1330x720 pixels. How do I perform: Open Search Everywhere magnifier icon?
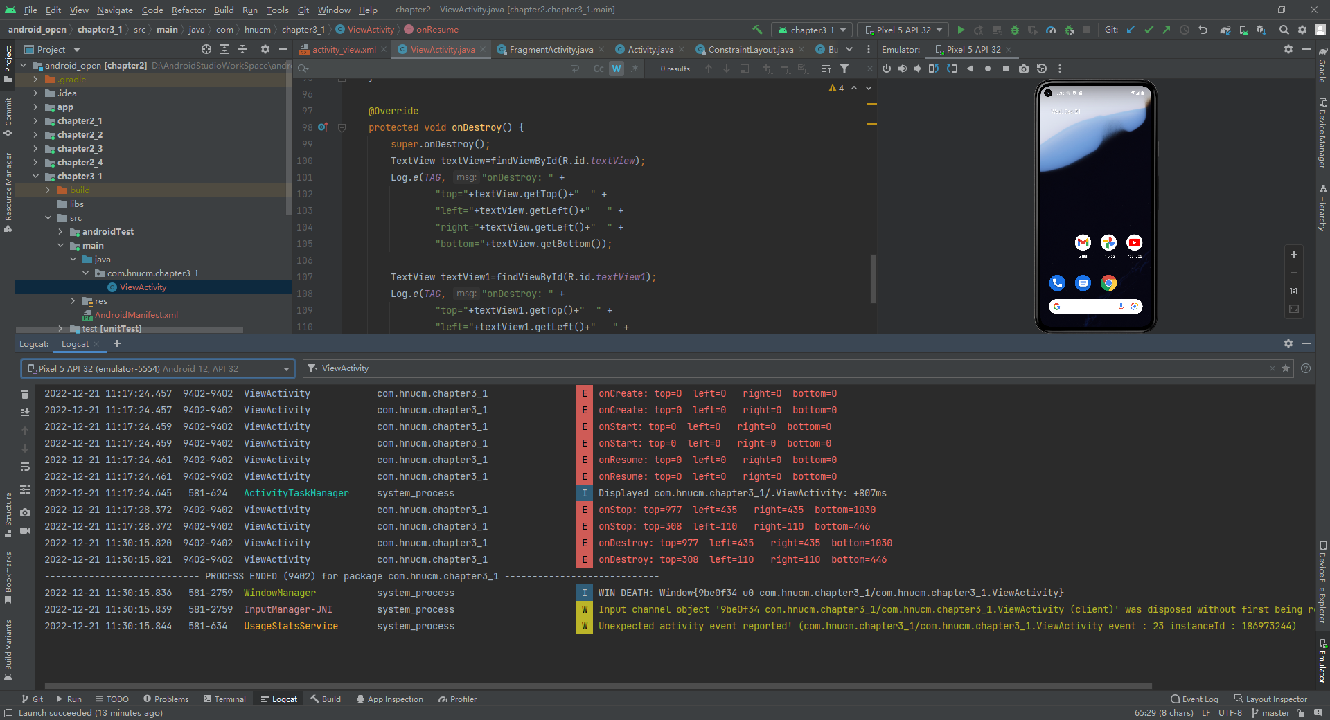1284,30
